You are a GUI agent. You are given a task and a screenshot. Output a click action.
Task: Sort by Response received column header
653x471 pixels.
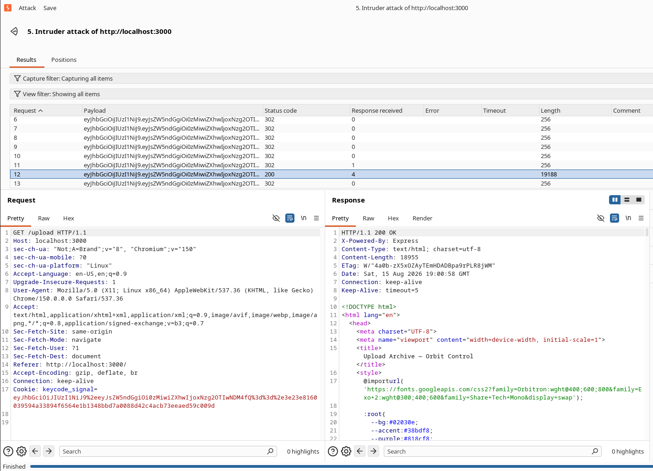pyautogui.click(x=386, y=110)
